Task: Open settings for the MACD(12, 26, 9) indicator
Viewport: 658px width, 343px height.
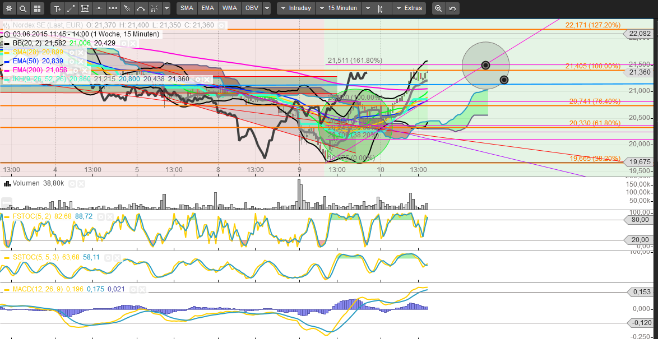Action: point(133,289)
